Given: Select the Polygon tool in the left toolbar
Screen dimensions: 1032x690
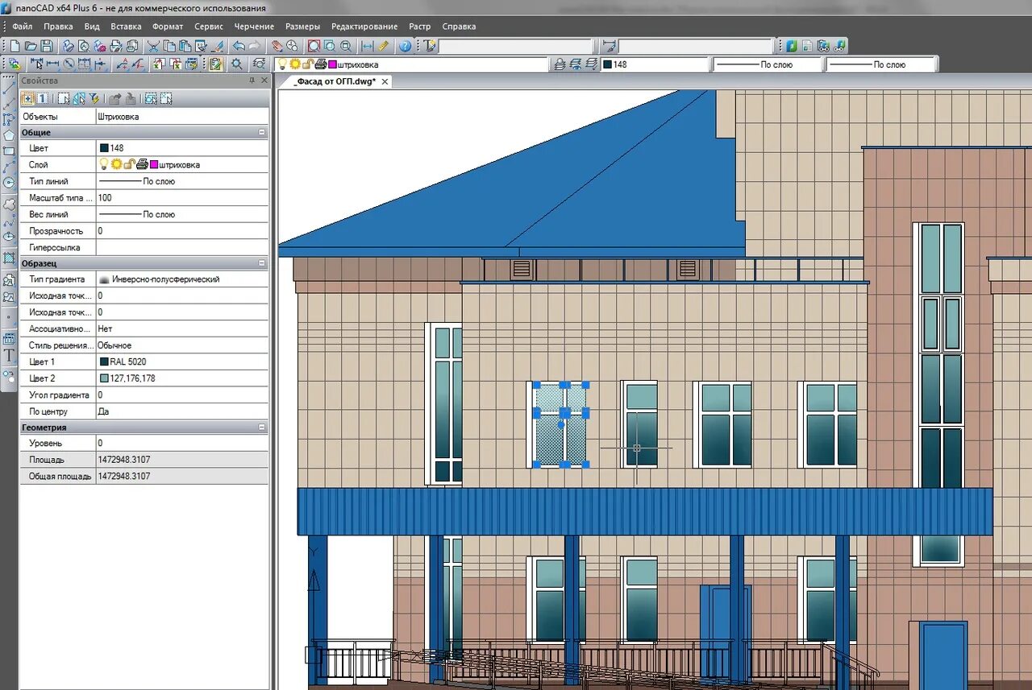Looking at the screenshot, I should pos(9,134).
